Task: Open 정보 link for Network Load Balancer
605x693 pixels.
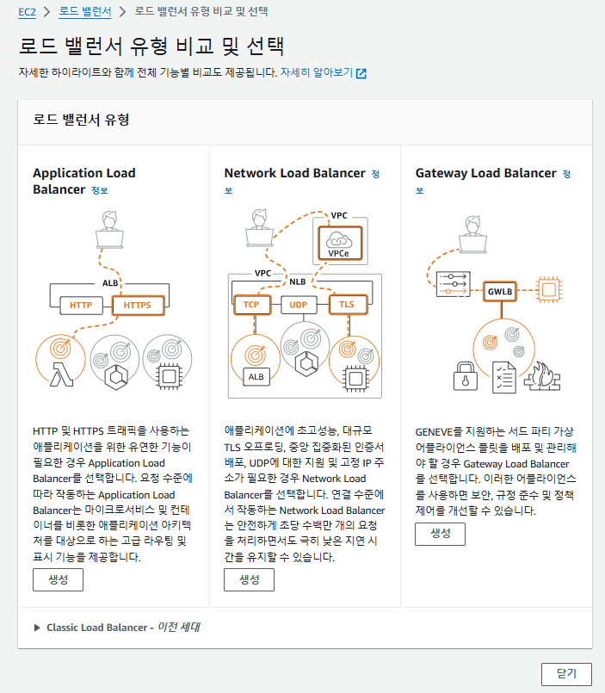Action: click(375, 174)
